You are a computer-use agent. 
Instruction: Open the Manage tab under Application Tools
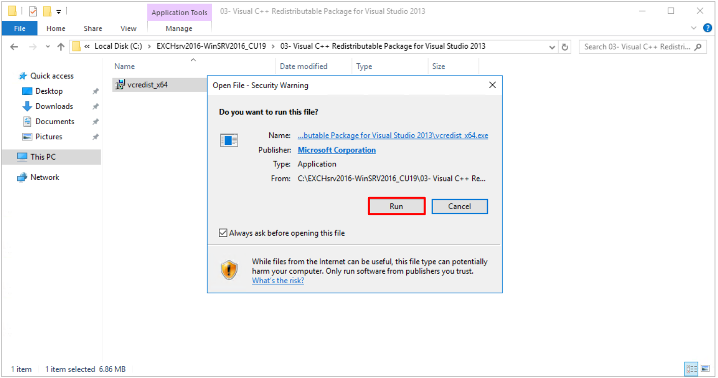(179, 28)
